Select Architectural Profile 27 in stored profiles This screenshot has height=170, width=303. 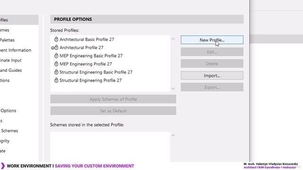[x=81, y=48]
